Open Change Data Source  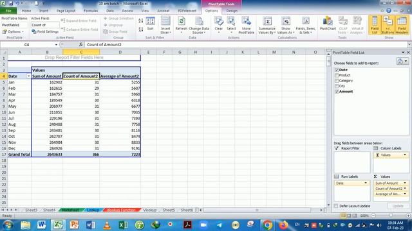pyautogui.click(x=199, y=25)
